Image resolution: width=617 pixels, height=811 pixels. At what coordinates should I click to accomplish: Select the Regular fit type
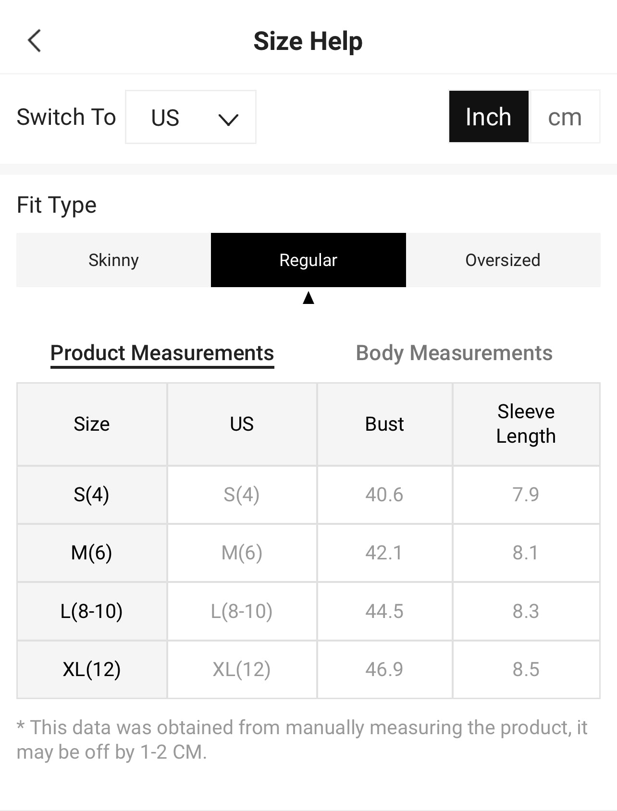(x=308, y=260)
